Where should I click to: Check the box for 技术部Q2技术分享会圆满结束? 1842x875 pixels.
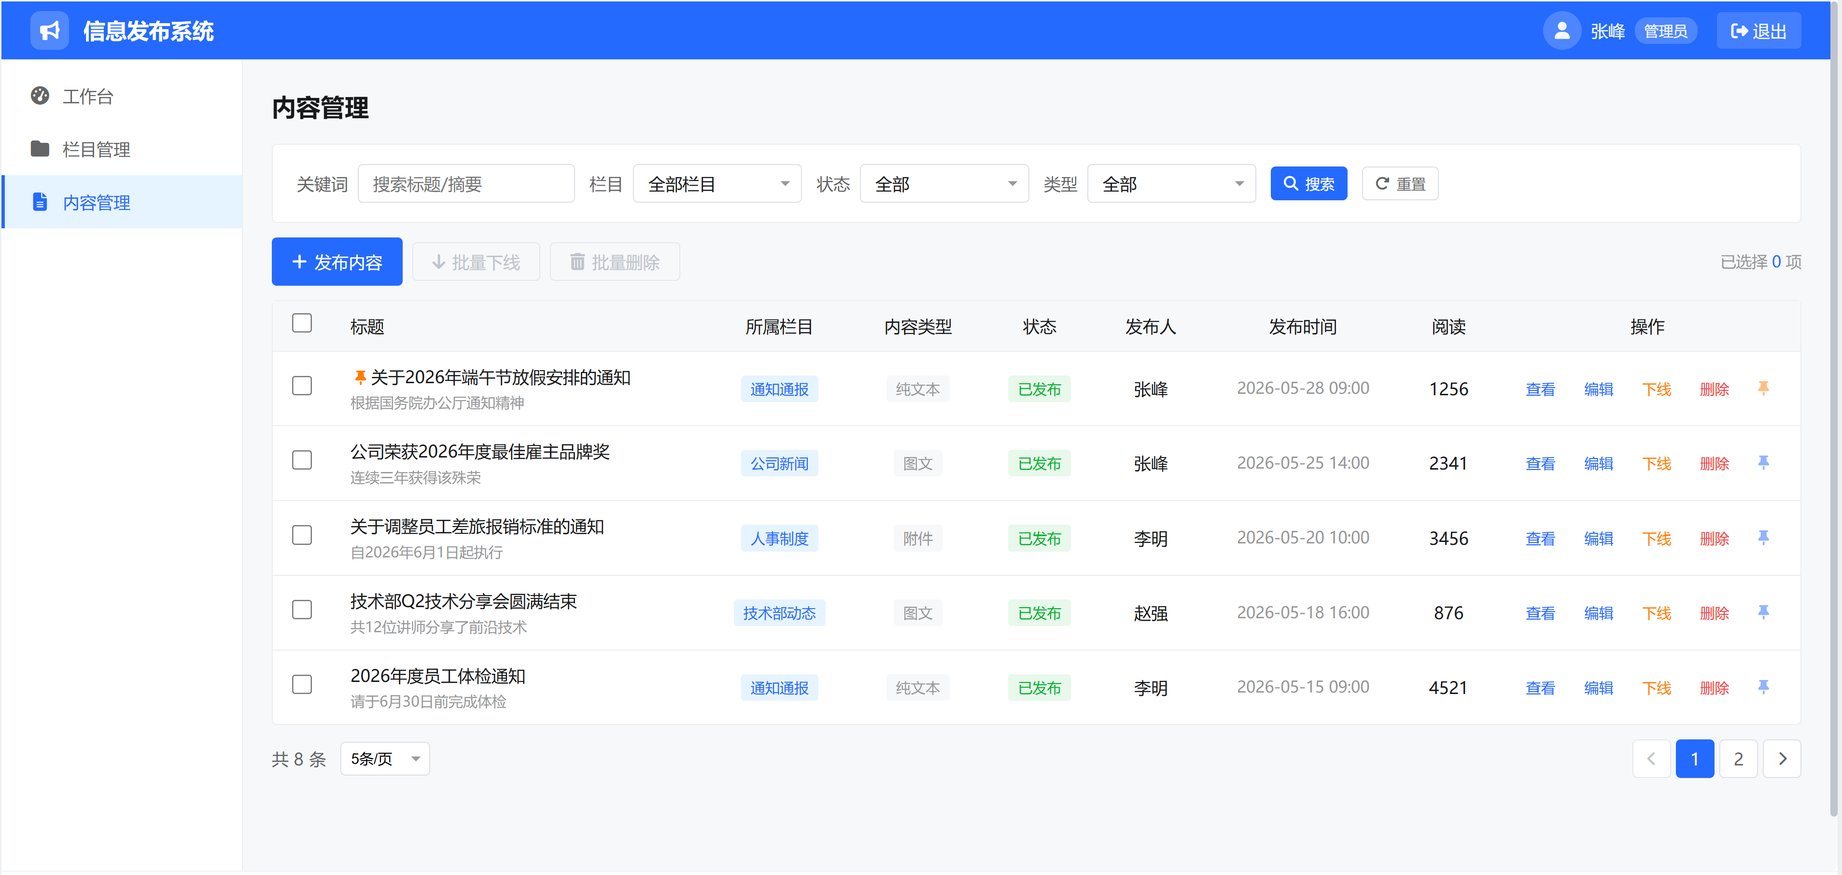[x=302, y=610]
